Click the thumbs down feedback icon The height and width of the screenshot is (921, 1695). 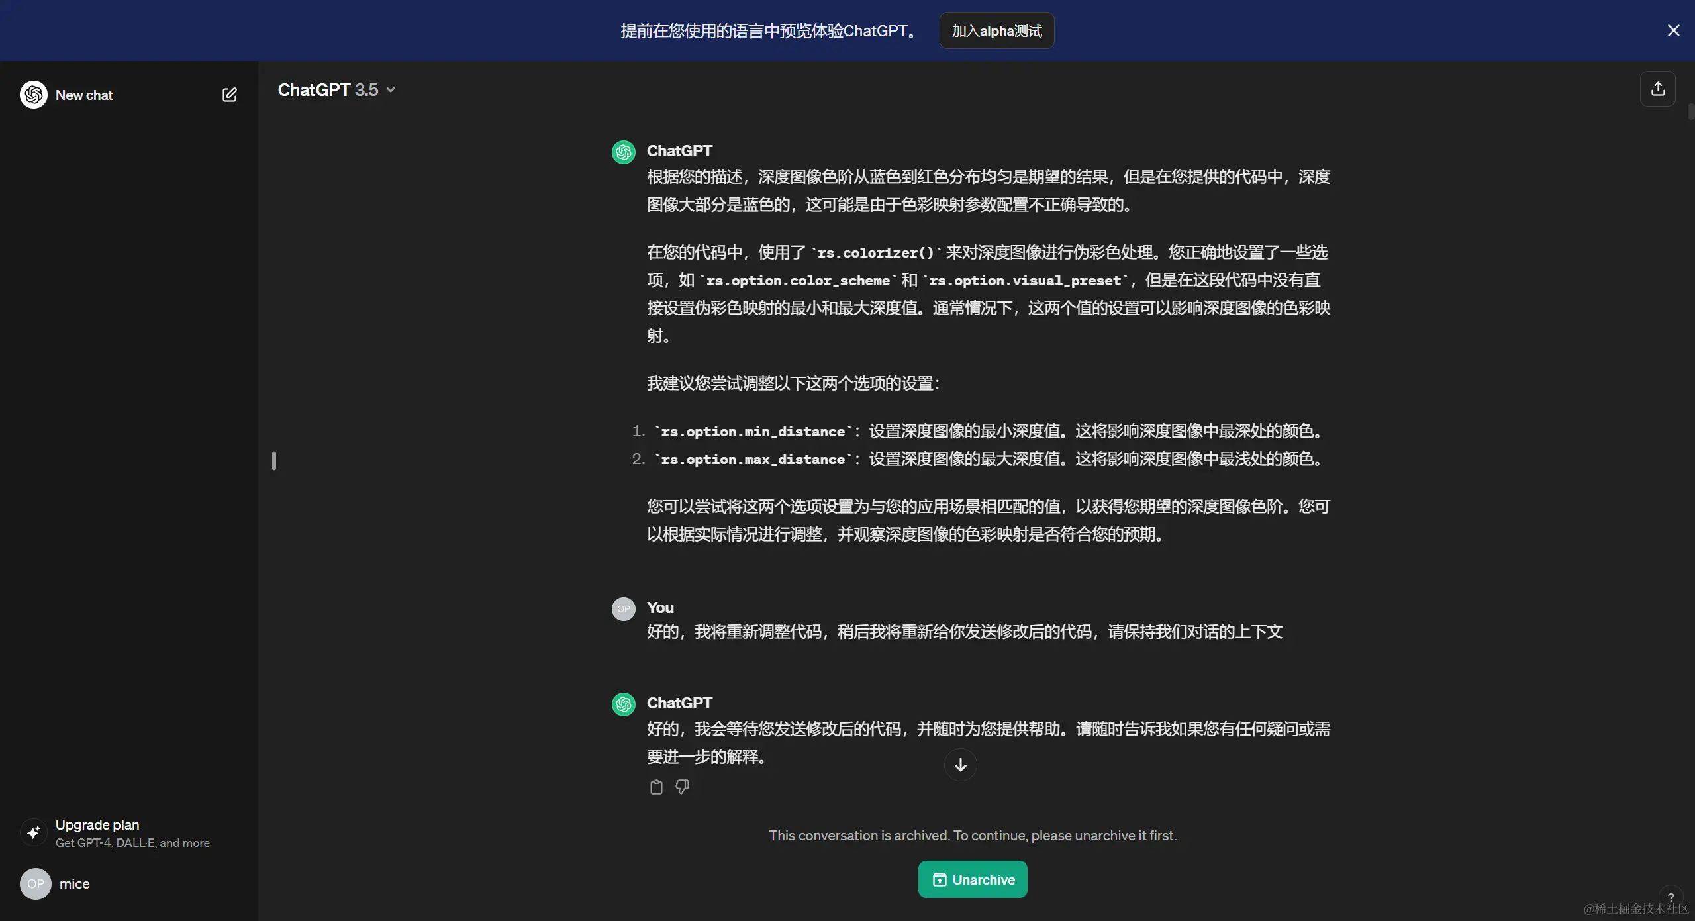point(682,787)
